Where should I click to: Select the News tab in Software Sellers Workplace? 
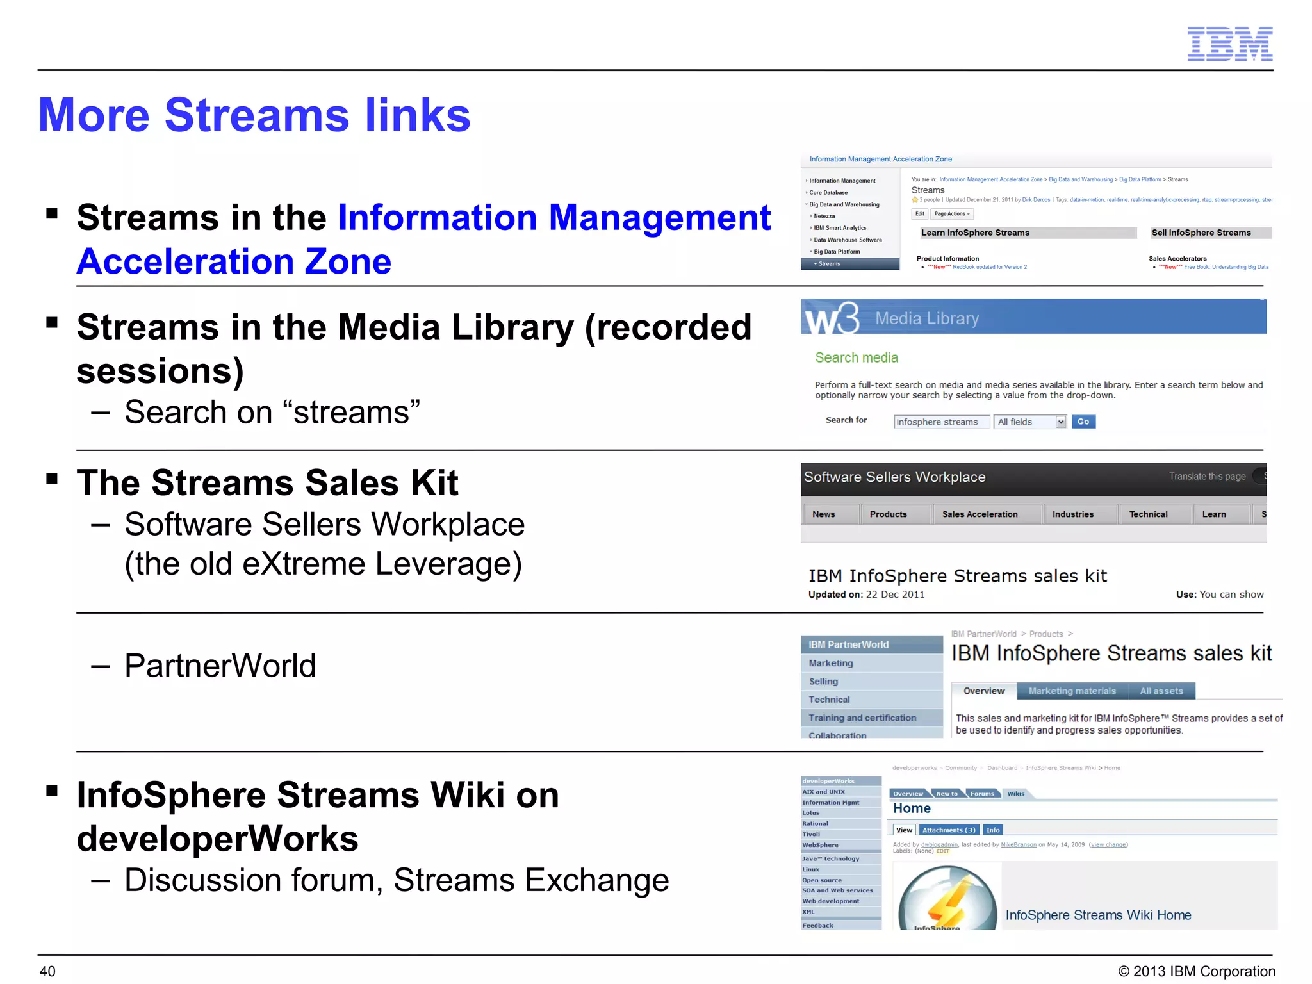click(x=831, y=514)
